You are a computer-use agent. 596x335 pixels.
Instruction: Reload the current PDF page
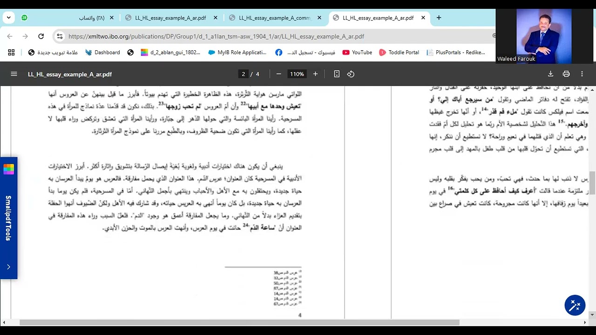point(41,36)
